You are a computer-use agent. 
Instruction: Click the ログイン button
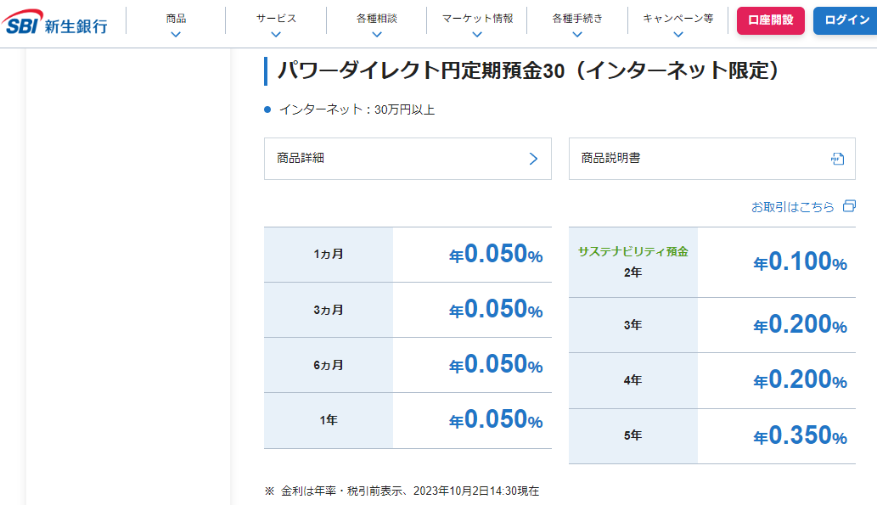point(845,20)
